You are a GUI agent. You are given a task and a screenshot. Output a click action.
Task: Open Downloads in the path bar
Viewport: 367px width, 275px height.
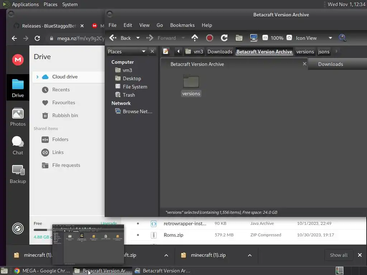click(x=220, y=52)
